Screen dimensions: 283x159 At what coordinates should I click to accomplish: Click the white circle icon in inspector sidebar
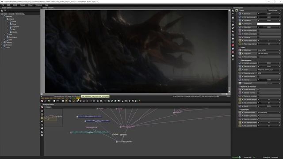coord(233,38)
